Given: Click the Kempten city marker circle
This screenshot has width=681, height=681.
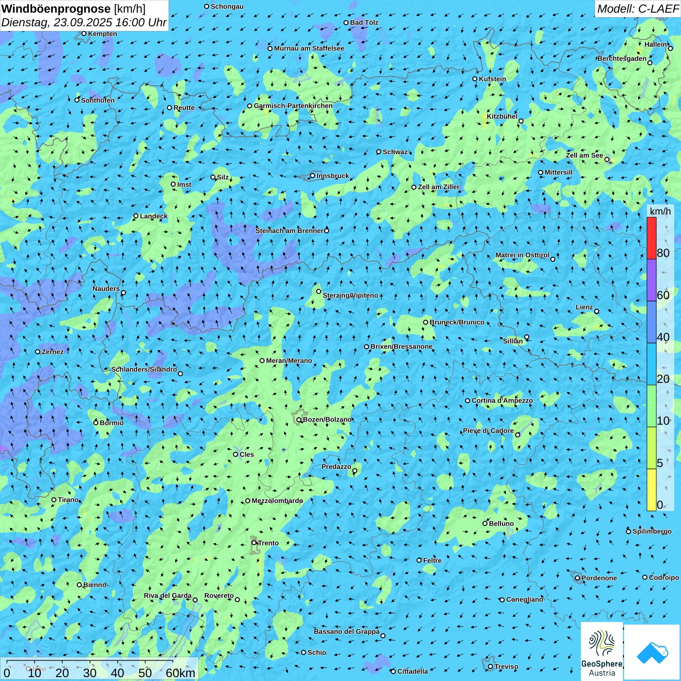Looking at the screenshot, I should (84, 34).
